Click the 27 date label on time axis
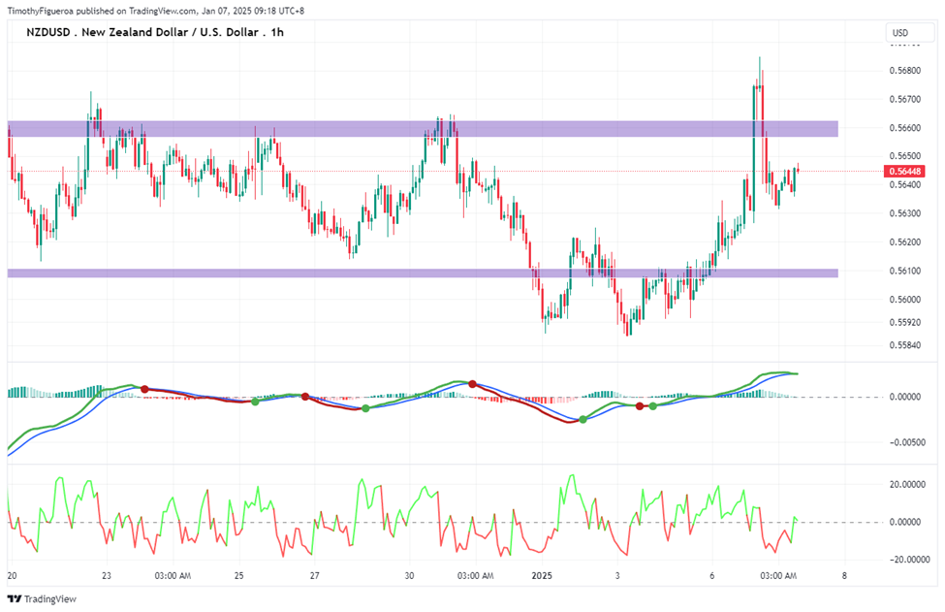Viewport: 945px width, 612px height. point(315,576)
